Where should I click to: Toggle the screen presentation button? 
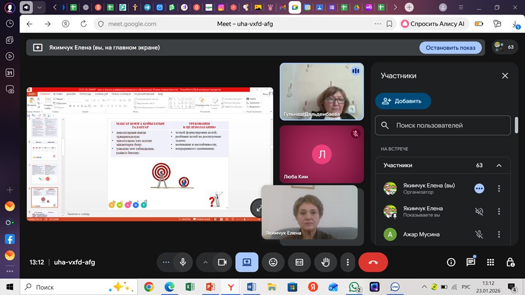point(247,262)
